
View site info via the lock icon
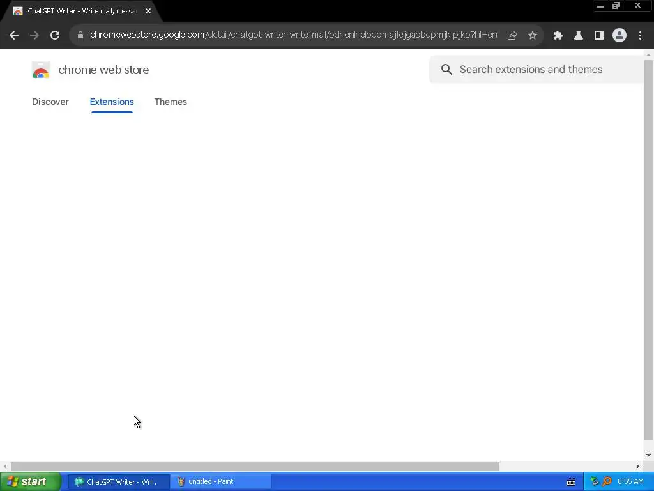click(80, 35)
